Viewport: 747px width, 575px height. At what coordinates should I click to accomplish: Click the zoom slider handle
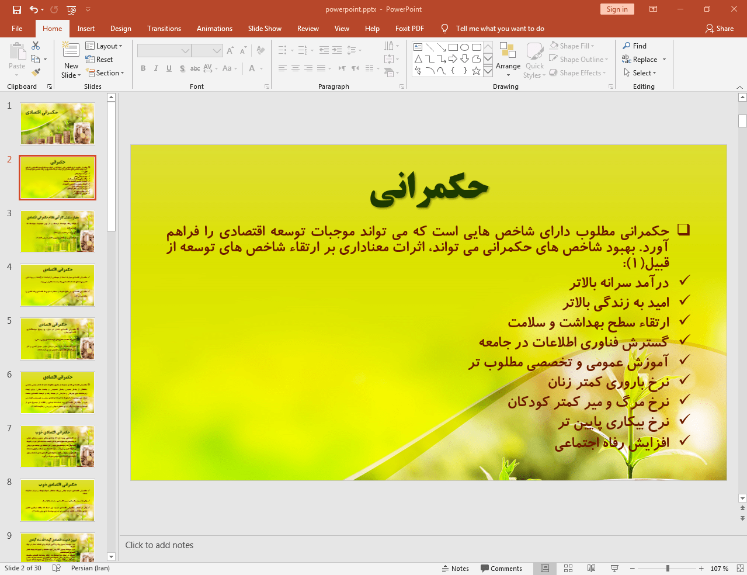coord(668,569)
